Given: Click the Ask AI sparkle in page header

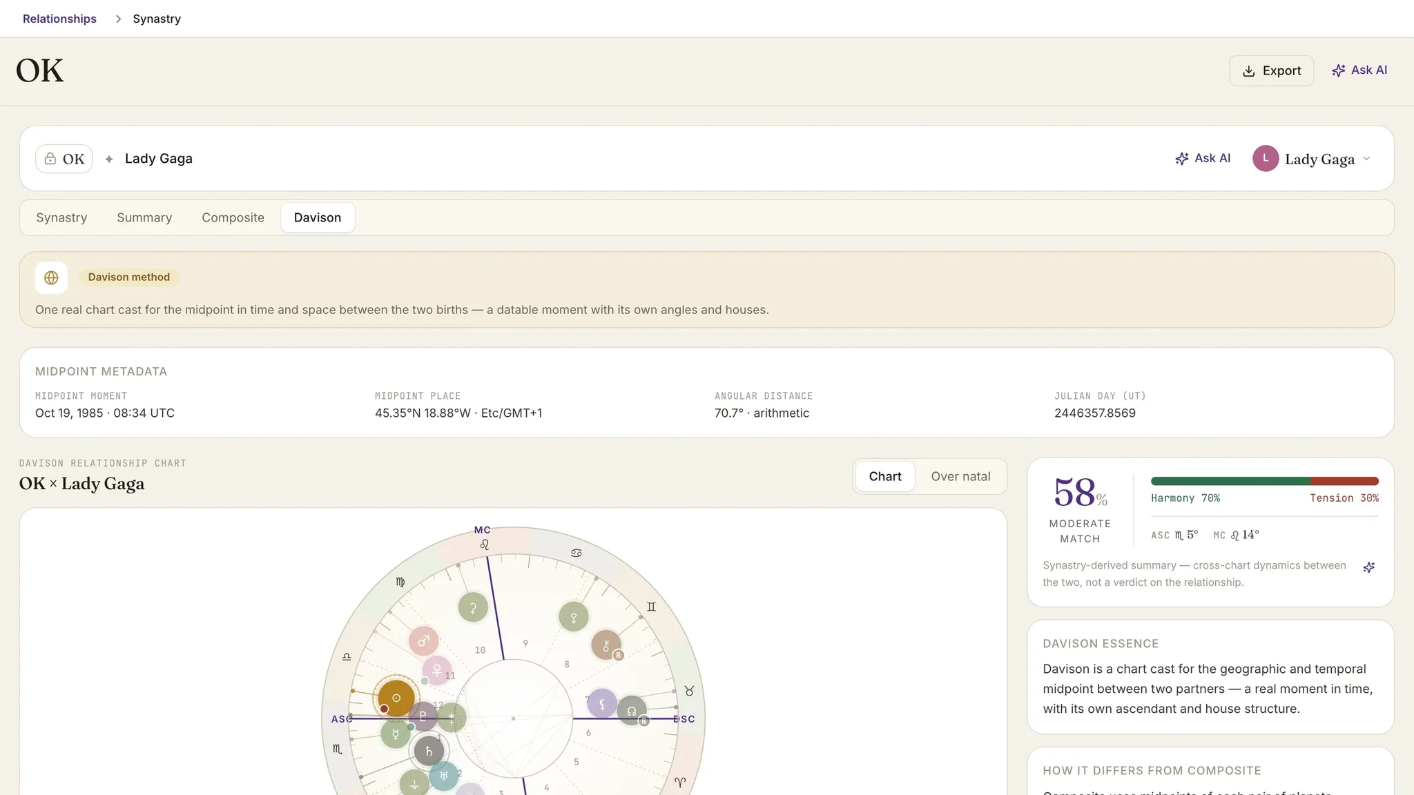Looking at the screenshot, I should click(x=1338, y=70).
